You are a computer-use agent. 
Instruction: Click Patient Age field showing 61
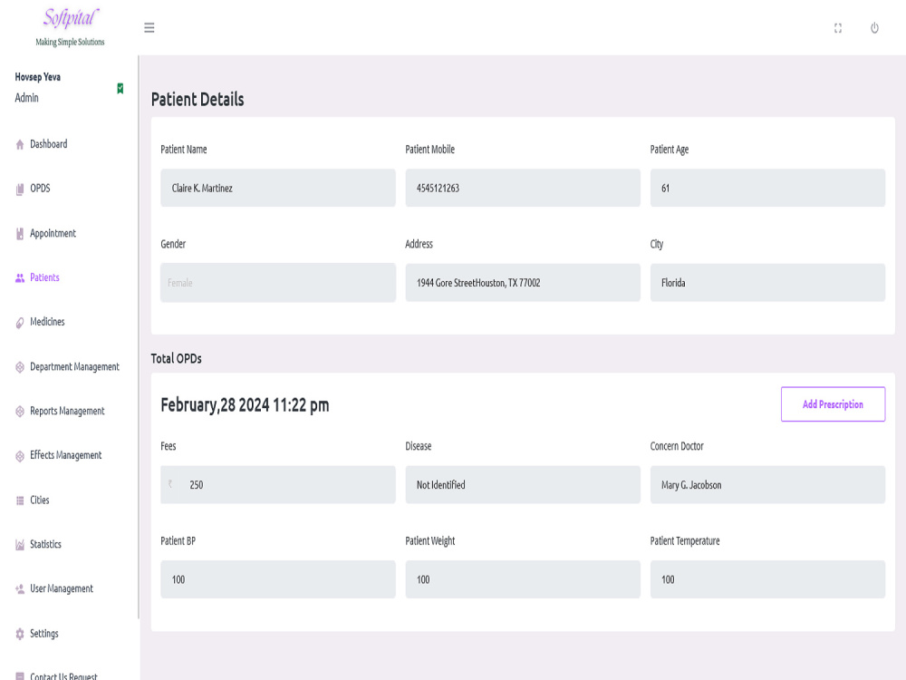[767, 188]
